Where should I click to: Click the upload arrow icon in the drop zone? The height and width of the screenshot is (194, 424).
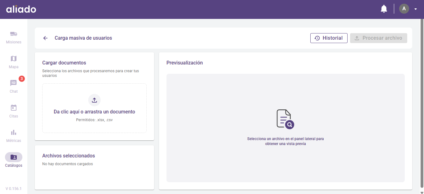pos(94,100)
